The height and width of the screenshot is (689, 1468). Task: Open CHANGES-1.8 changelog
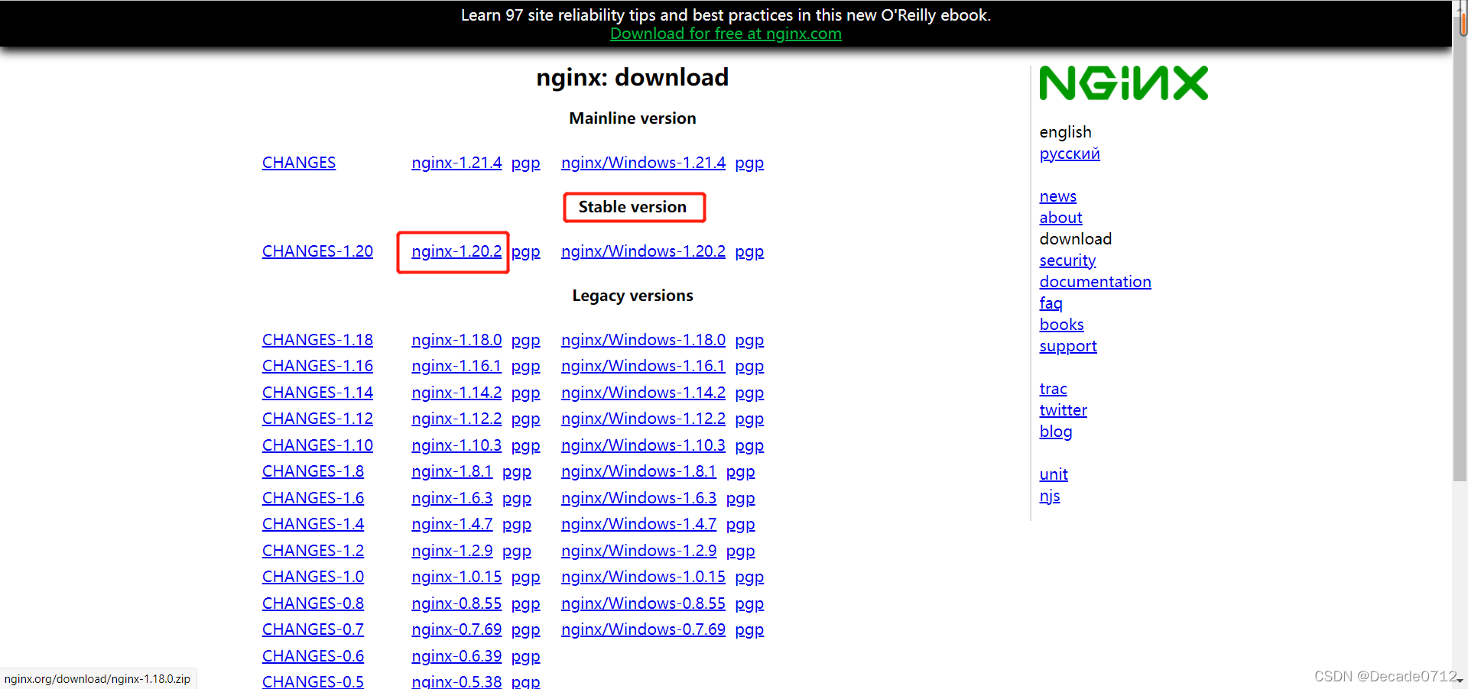[313, 471]
